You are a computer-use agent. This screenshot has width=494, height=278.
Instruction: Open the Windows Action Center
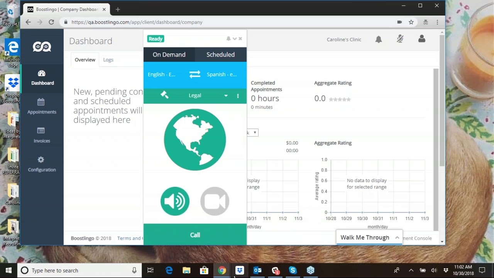(482, 270)
